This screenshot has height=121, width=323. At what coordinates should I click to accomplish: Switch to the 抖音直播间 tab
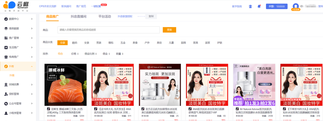pyautogui.click(x=78, y=17)
